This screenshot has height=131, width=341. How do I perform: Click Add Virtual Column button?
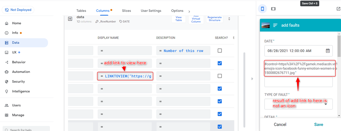[x=196, y=19]
